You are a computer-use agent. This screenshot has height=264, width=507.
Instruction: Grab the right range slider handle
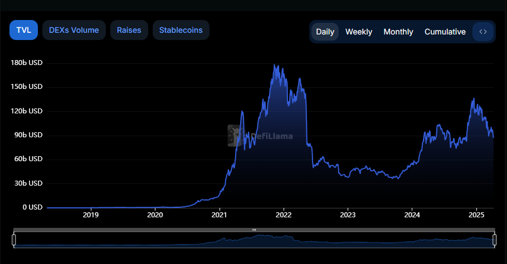click(494, 240)
